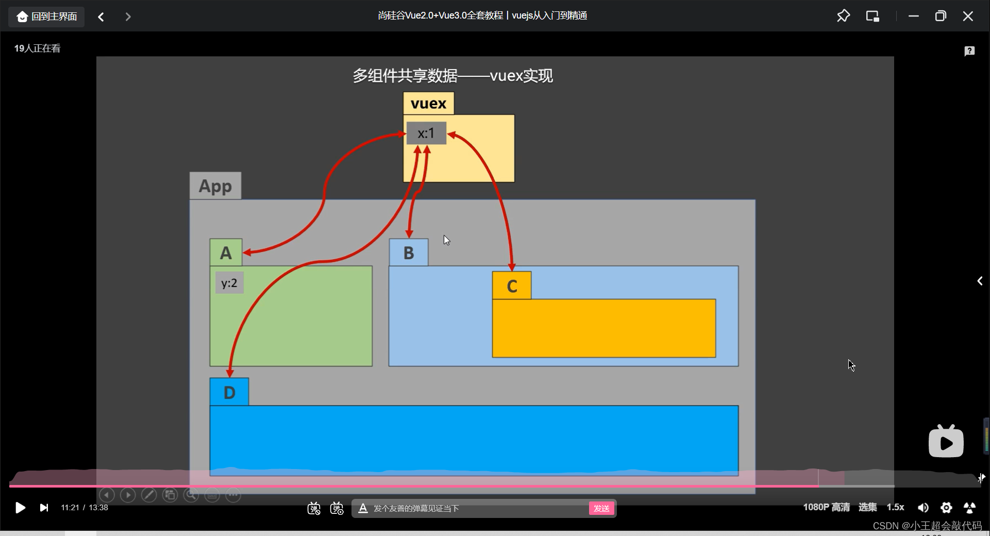Viewport: 990px width, 536px height.
Task: Click the 11:21 / 13:38 time display
Action: [85, 508]
